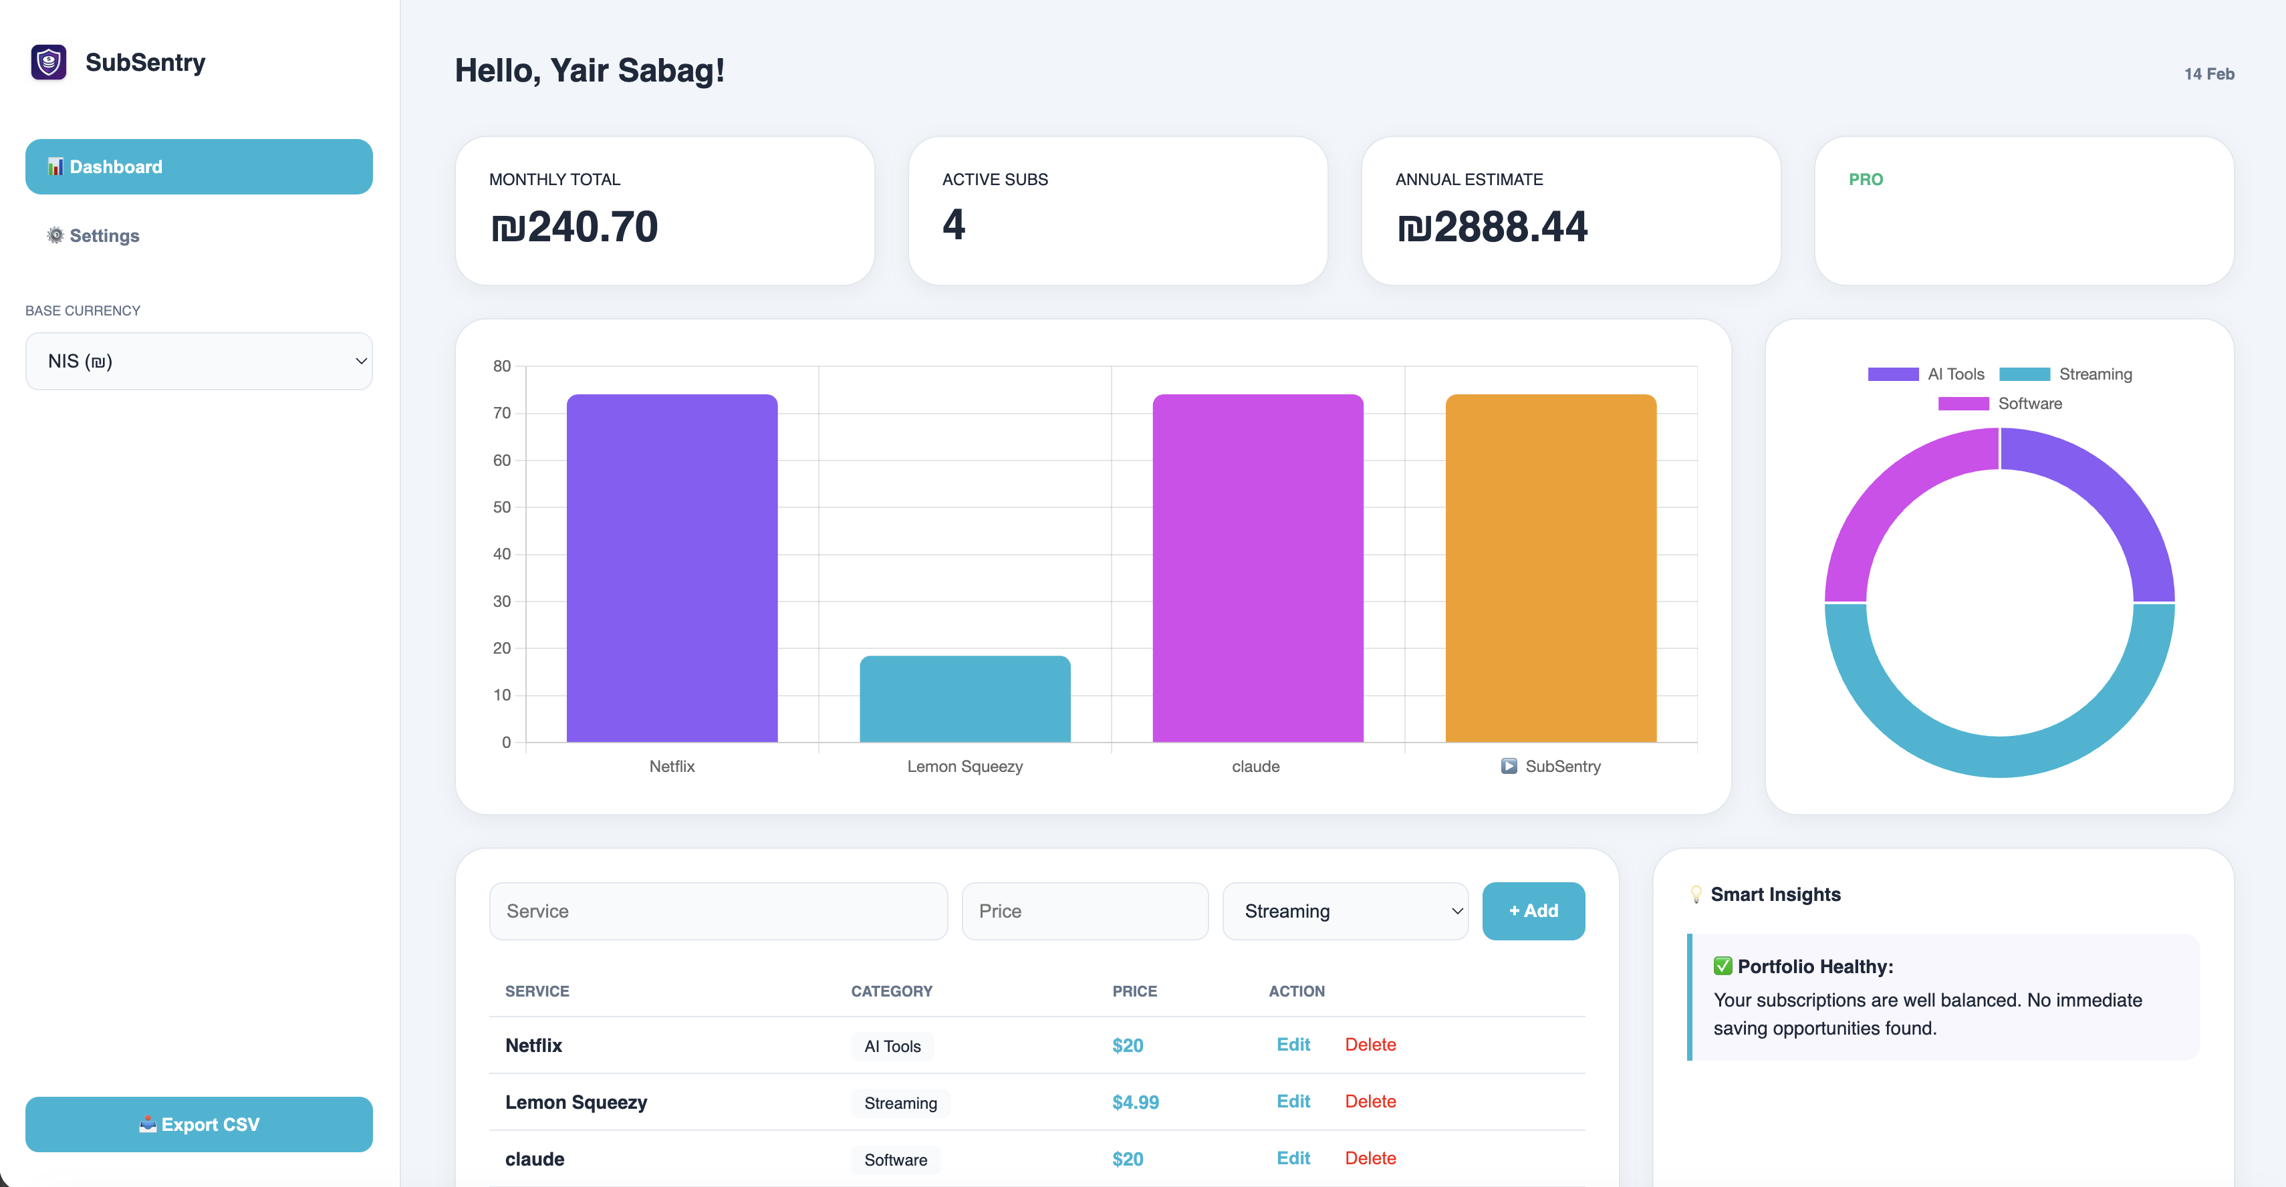Viewport: 2286px width, 1187px height.
Task: Click the play icon next to the SubSentry axis label
Action: tap(1509, 766)
